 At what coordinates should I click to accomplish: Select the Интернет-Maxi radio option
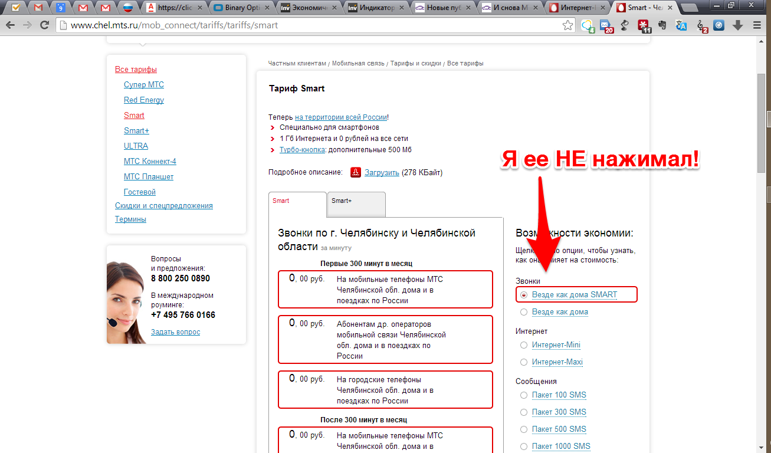524,362
